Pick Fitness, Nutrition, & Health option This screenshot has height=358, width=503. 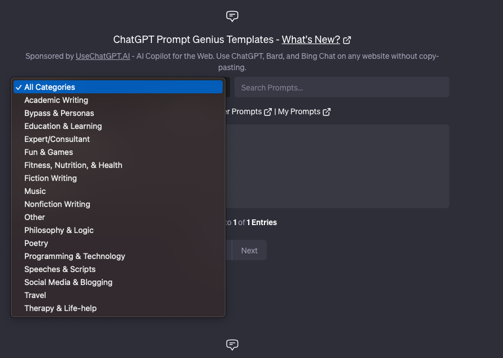[x=118, y=165]
